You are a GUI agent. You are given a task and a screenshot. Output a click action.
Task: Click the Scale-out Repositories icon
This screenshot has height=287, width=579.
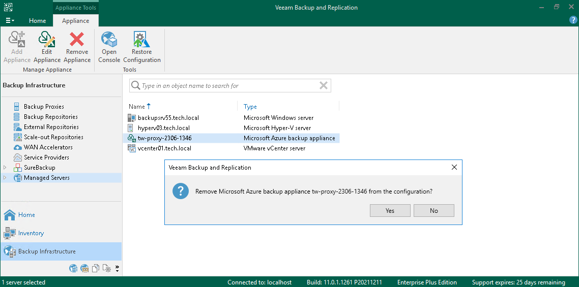click(17, 137)
